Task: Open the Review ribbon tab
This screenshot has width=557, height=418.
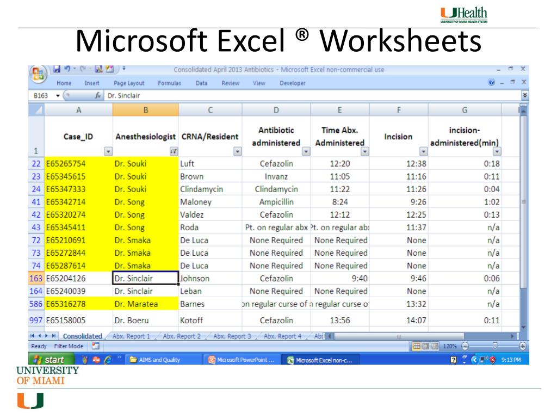Action: [231, 83]
